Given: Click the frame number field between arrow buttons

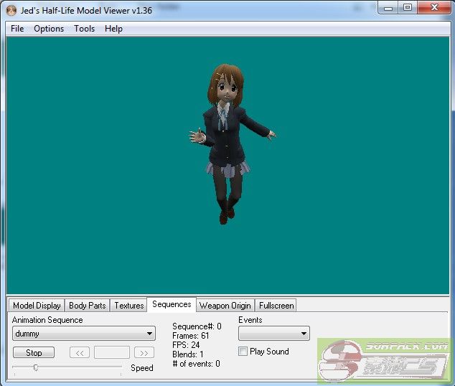Looking at the screenshot, I should click(112, 352).
